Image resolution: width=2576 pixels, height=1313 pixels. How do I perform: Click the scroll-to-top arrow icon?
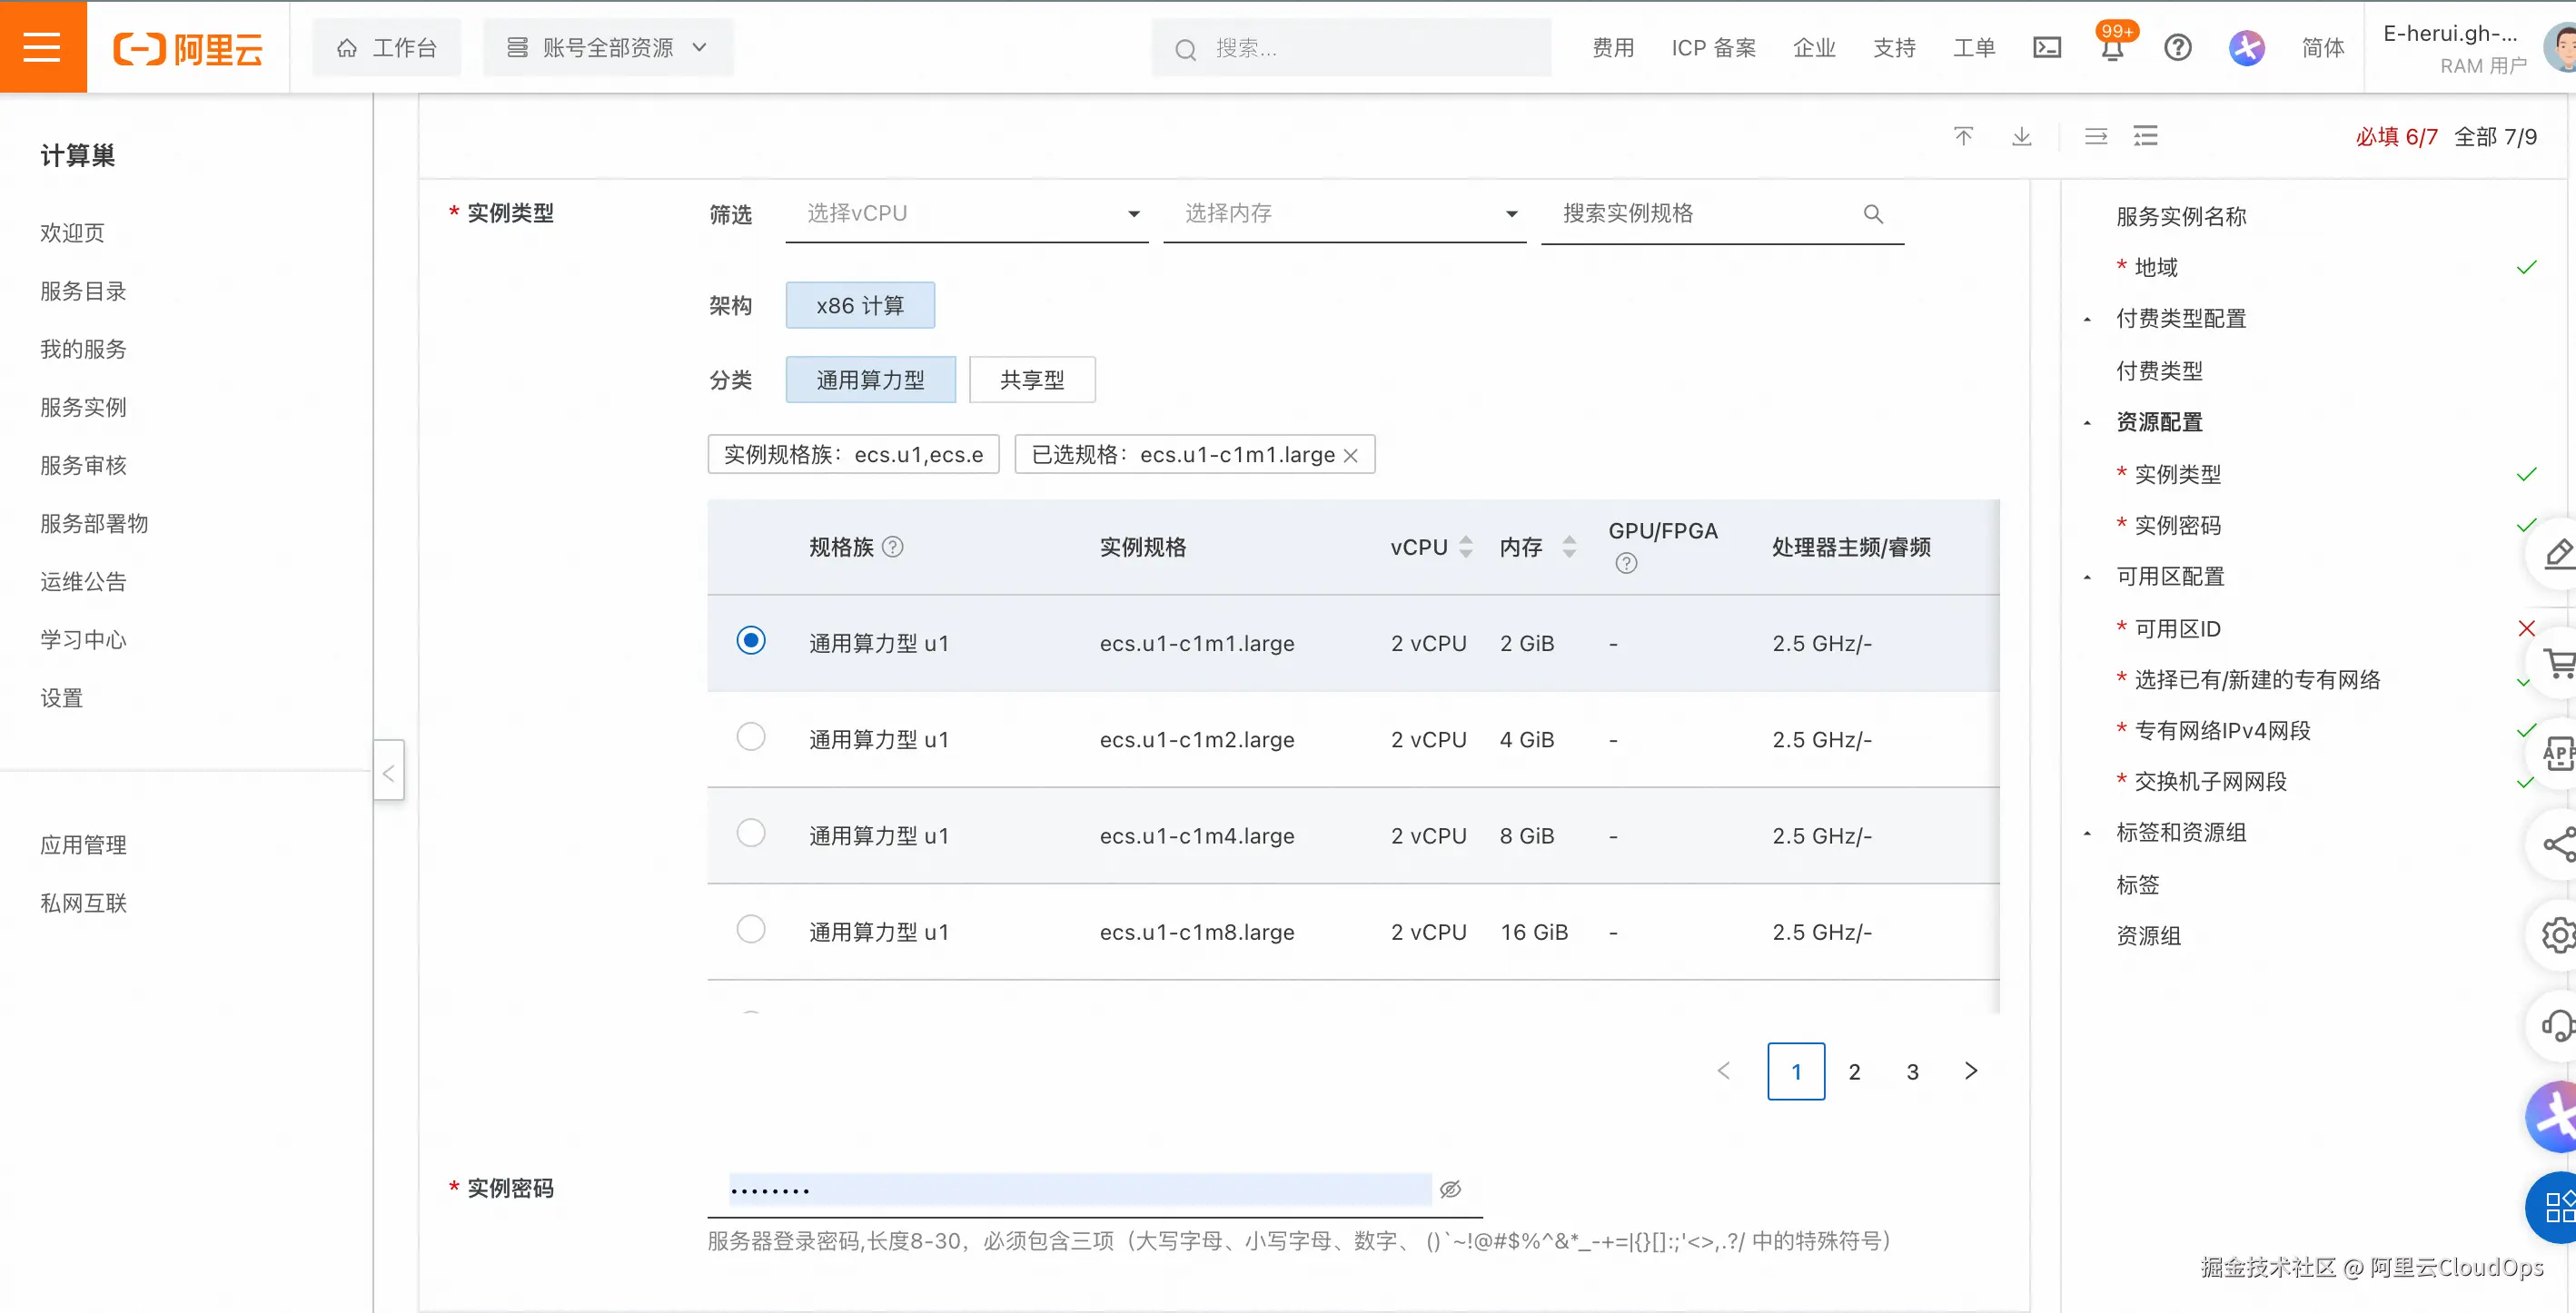[x=1963, y=136]
